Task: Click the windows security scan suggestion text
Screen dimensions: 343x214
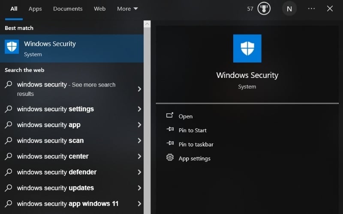Action: 50,141
